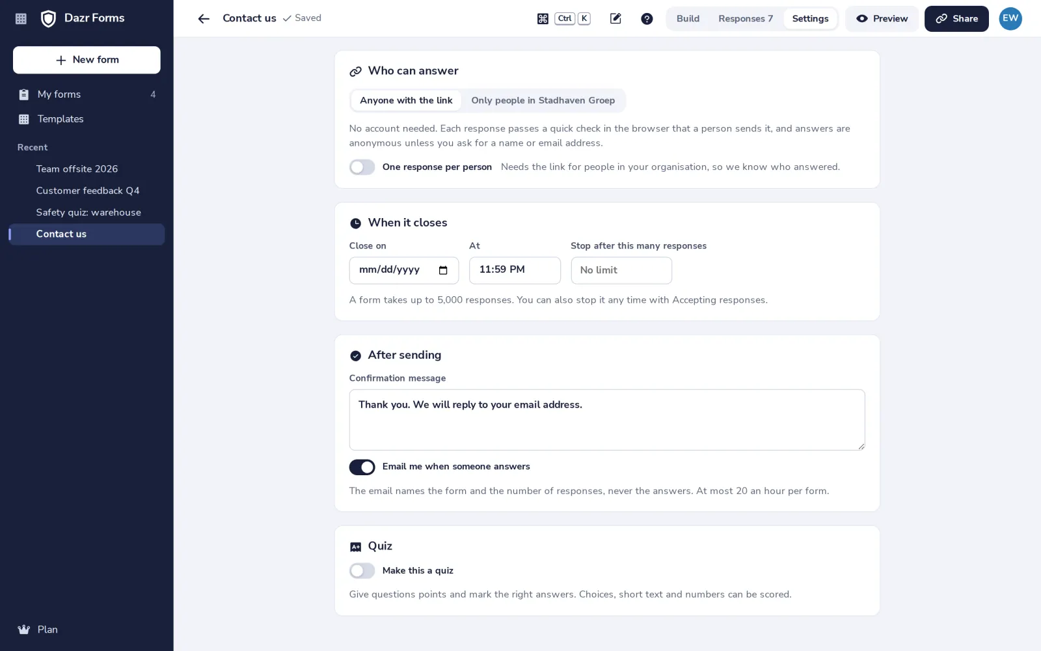This screenshot has height=651, width=1041.
Task: Open the help question mark icon
Action: pos(647,19)
